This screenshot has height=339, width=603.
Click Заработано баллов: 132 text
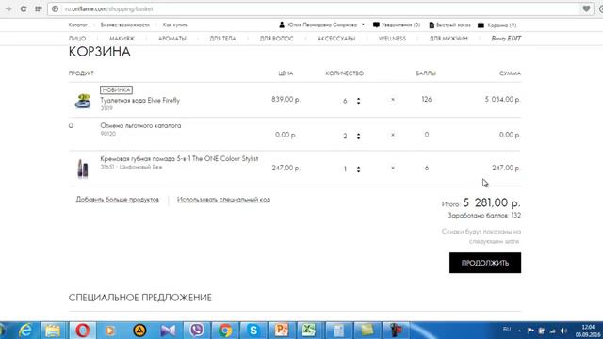point(484,216)
